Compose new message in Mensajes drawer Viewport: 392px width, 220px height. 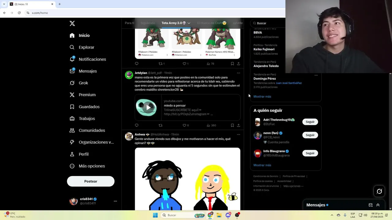click(371, 205)
